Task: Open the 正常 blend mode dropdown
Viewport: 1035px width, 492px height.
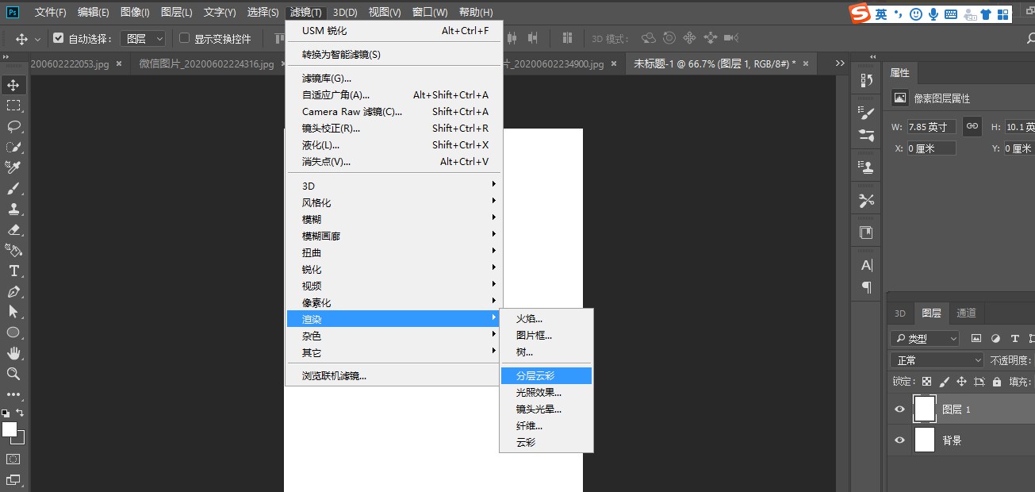Action: tap(936, 359)
